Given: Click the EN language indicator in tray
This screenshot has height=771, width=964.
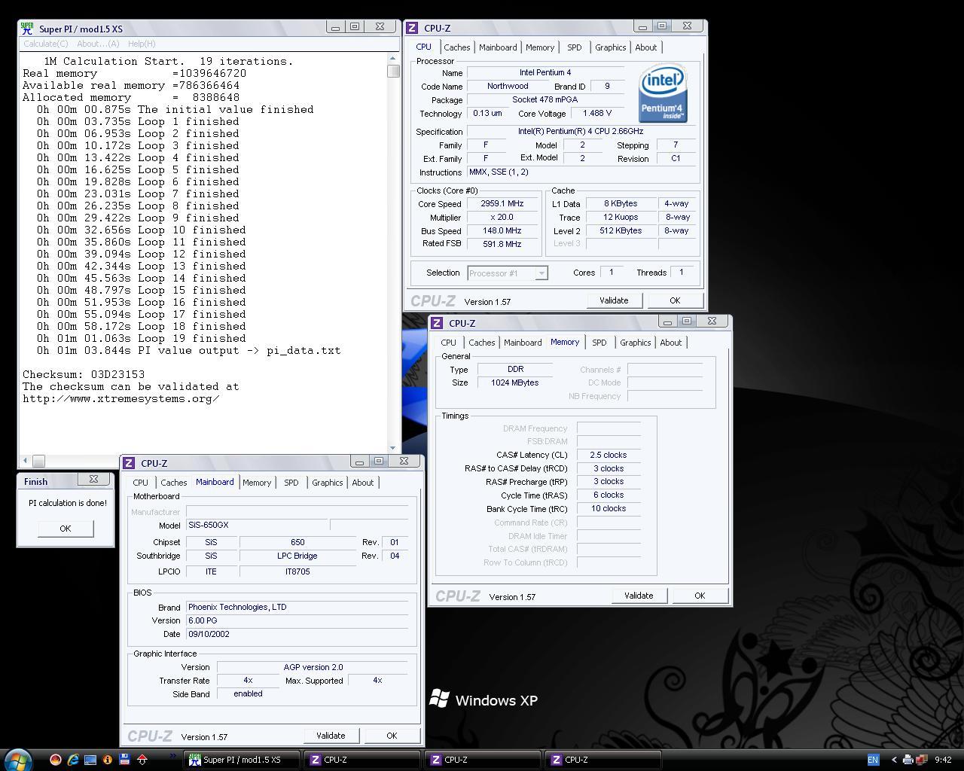Looking at the screenshot, I should point(873,760).
